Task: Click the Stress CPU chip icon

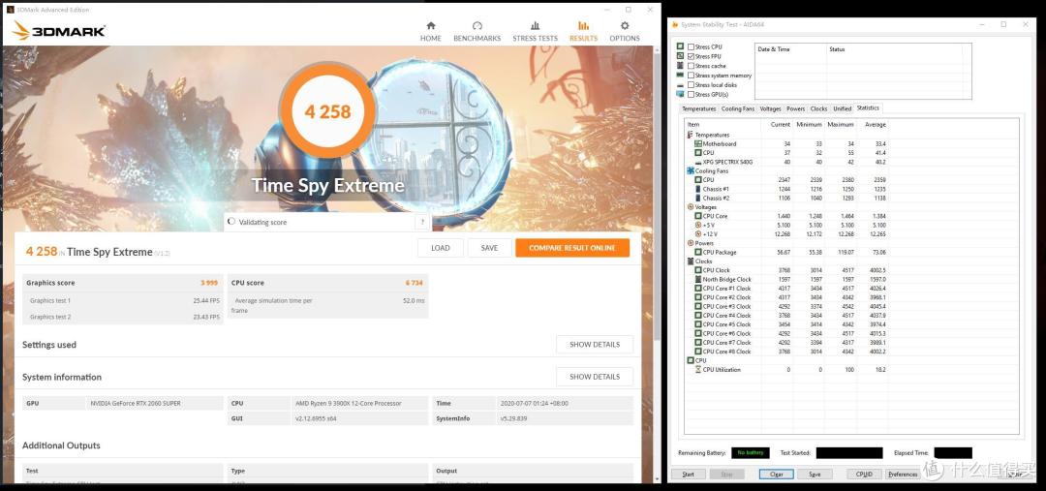Action: [681, 46]
